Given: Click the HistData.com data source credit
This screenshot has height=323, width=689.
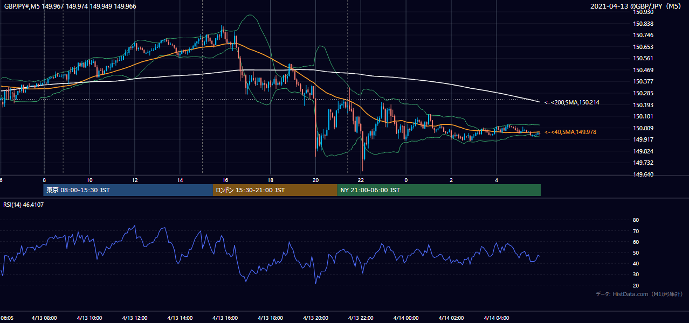Looking at the screenshot, I should 639,294.
